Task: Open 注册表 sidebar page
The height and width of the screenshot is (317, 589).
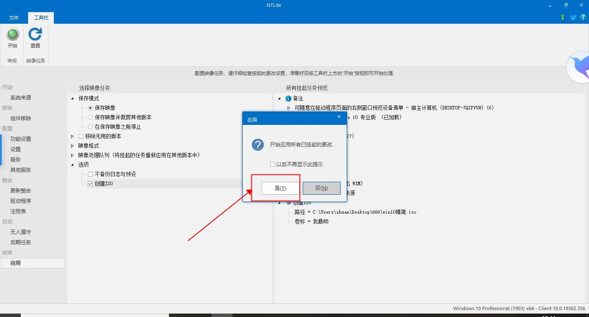Action: click(x=18, y=211)
